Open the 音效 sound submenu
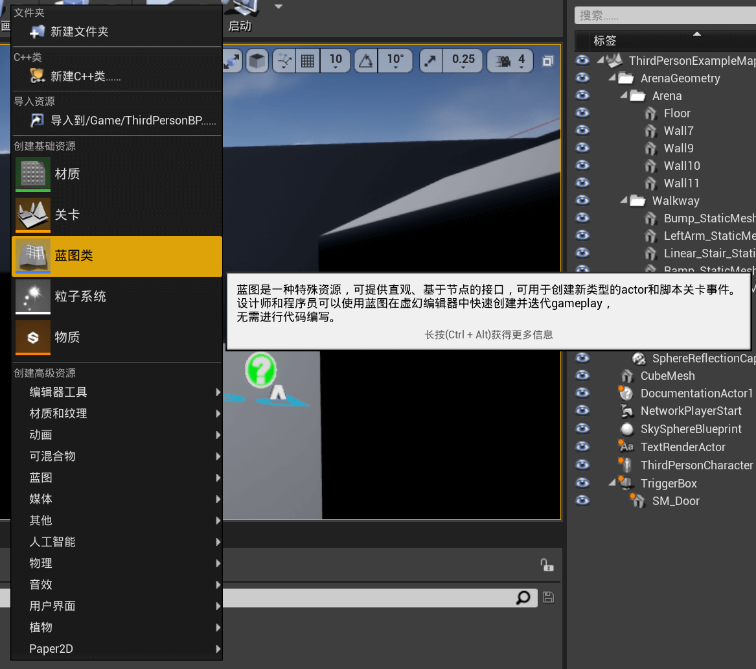The image size is (756, 669). tap(117, 585)
